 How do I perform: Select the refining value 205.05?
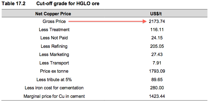(x=157, y=46)
